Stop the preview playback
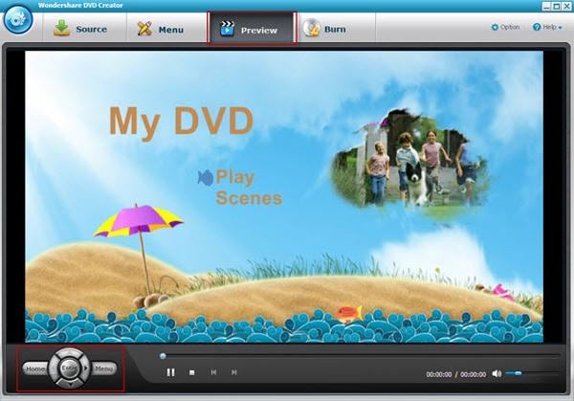This screenshot has width=574, height=401. click(x=192, y=372)
